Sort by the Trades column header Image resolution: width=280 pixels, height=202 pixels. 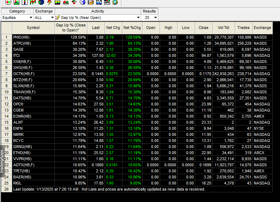click(x=243, y=28)
